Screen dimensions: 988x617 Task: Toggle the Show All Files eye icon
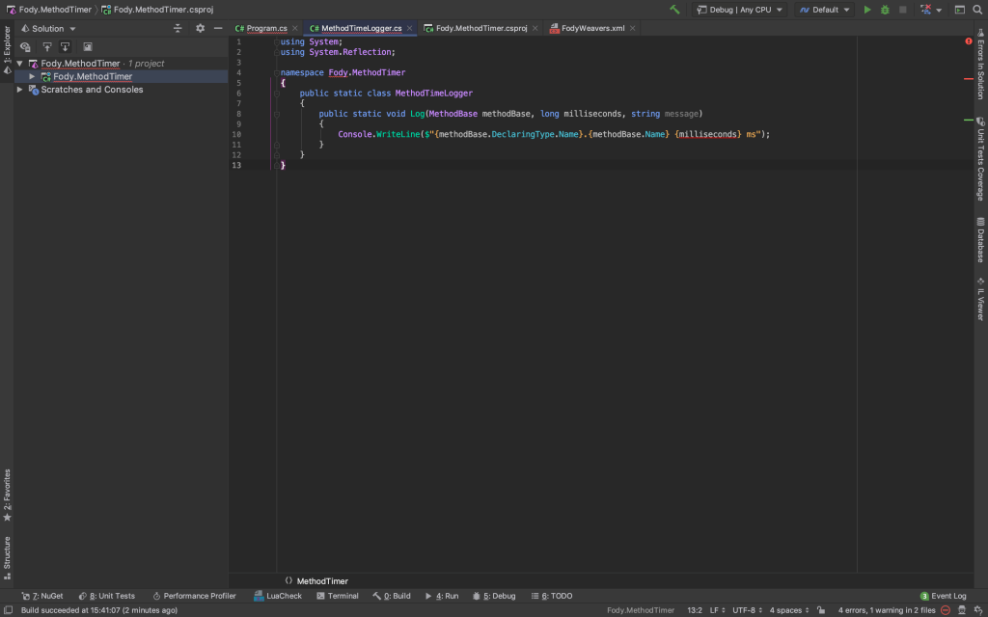tap(25, 46)
